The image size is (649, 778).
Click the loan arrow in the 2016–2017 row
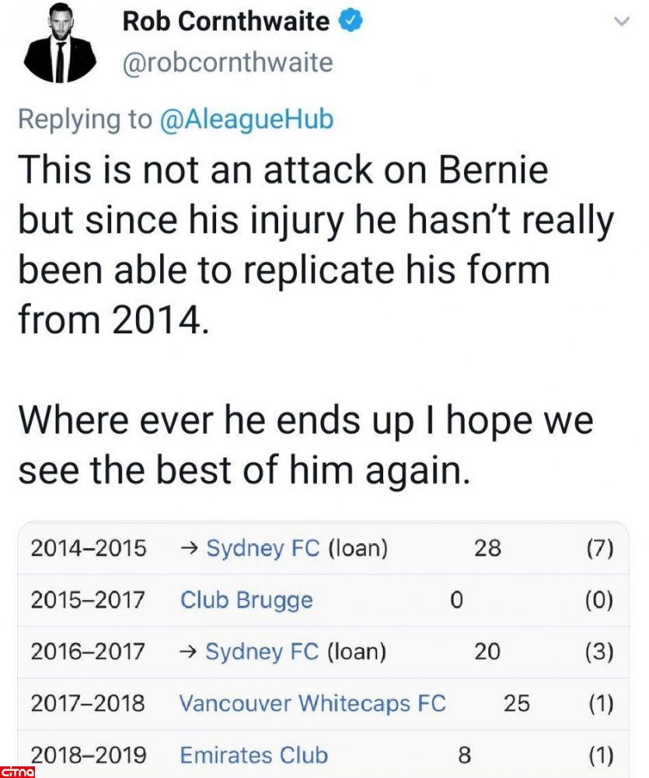189,651
